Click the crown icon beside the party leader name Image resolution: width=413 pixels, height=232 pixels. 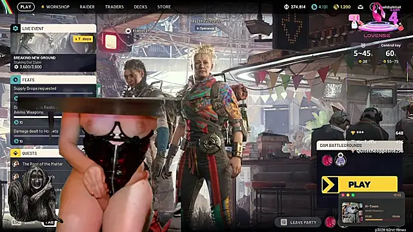coord(128,31)
